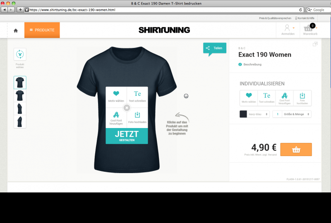The width and height of the screenshot is (331, 223).
Task: Select the second shirt view thumbnail
Action: tap(20, 96)
